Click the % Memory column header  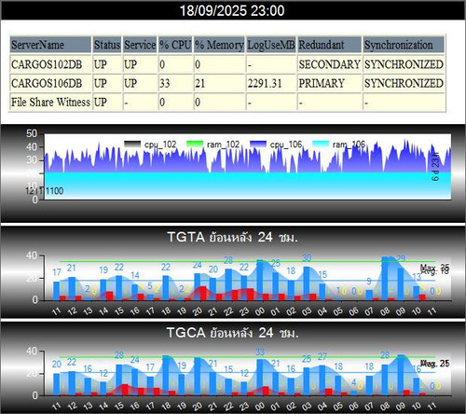pos(219,45)
